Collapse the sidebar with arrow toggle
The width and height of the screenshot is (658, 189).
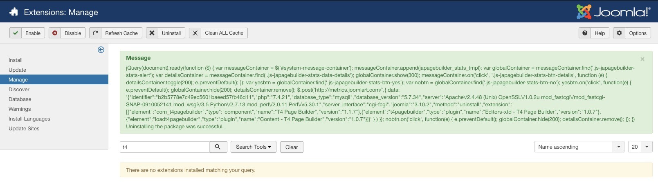101,50
